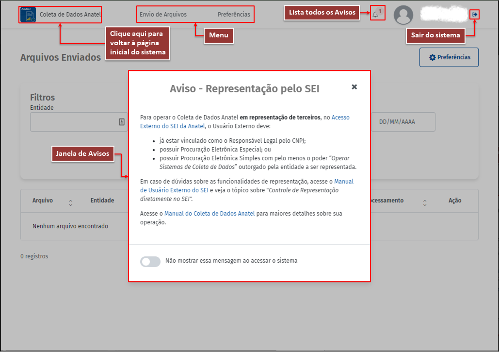This screenshot has width=499, height=352.
Task: Click the icon inside the Entidade field
Action: [121, 122]
